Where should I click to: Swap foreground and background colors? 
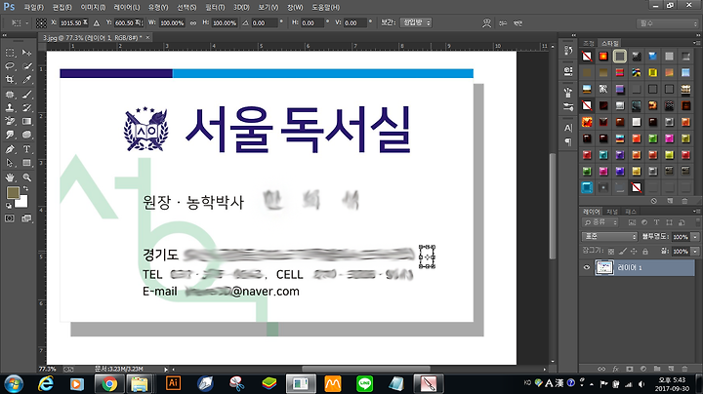[25, 188]
